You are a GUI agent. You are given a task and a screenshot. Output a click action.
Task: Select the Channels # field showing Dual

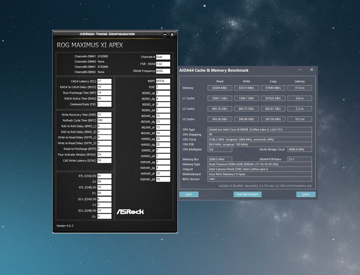click(x=163, y=57)
